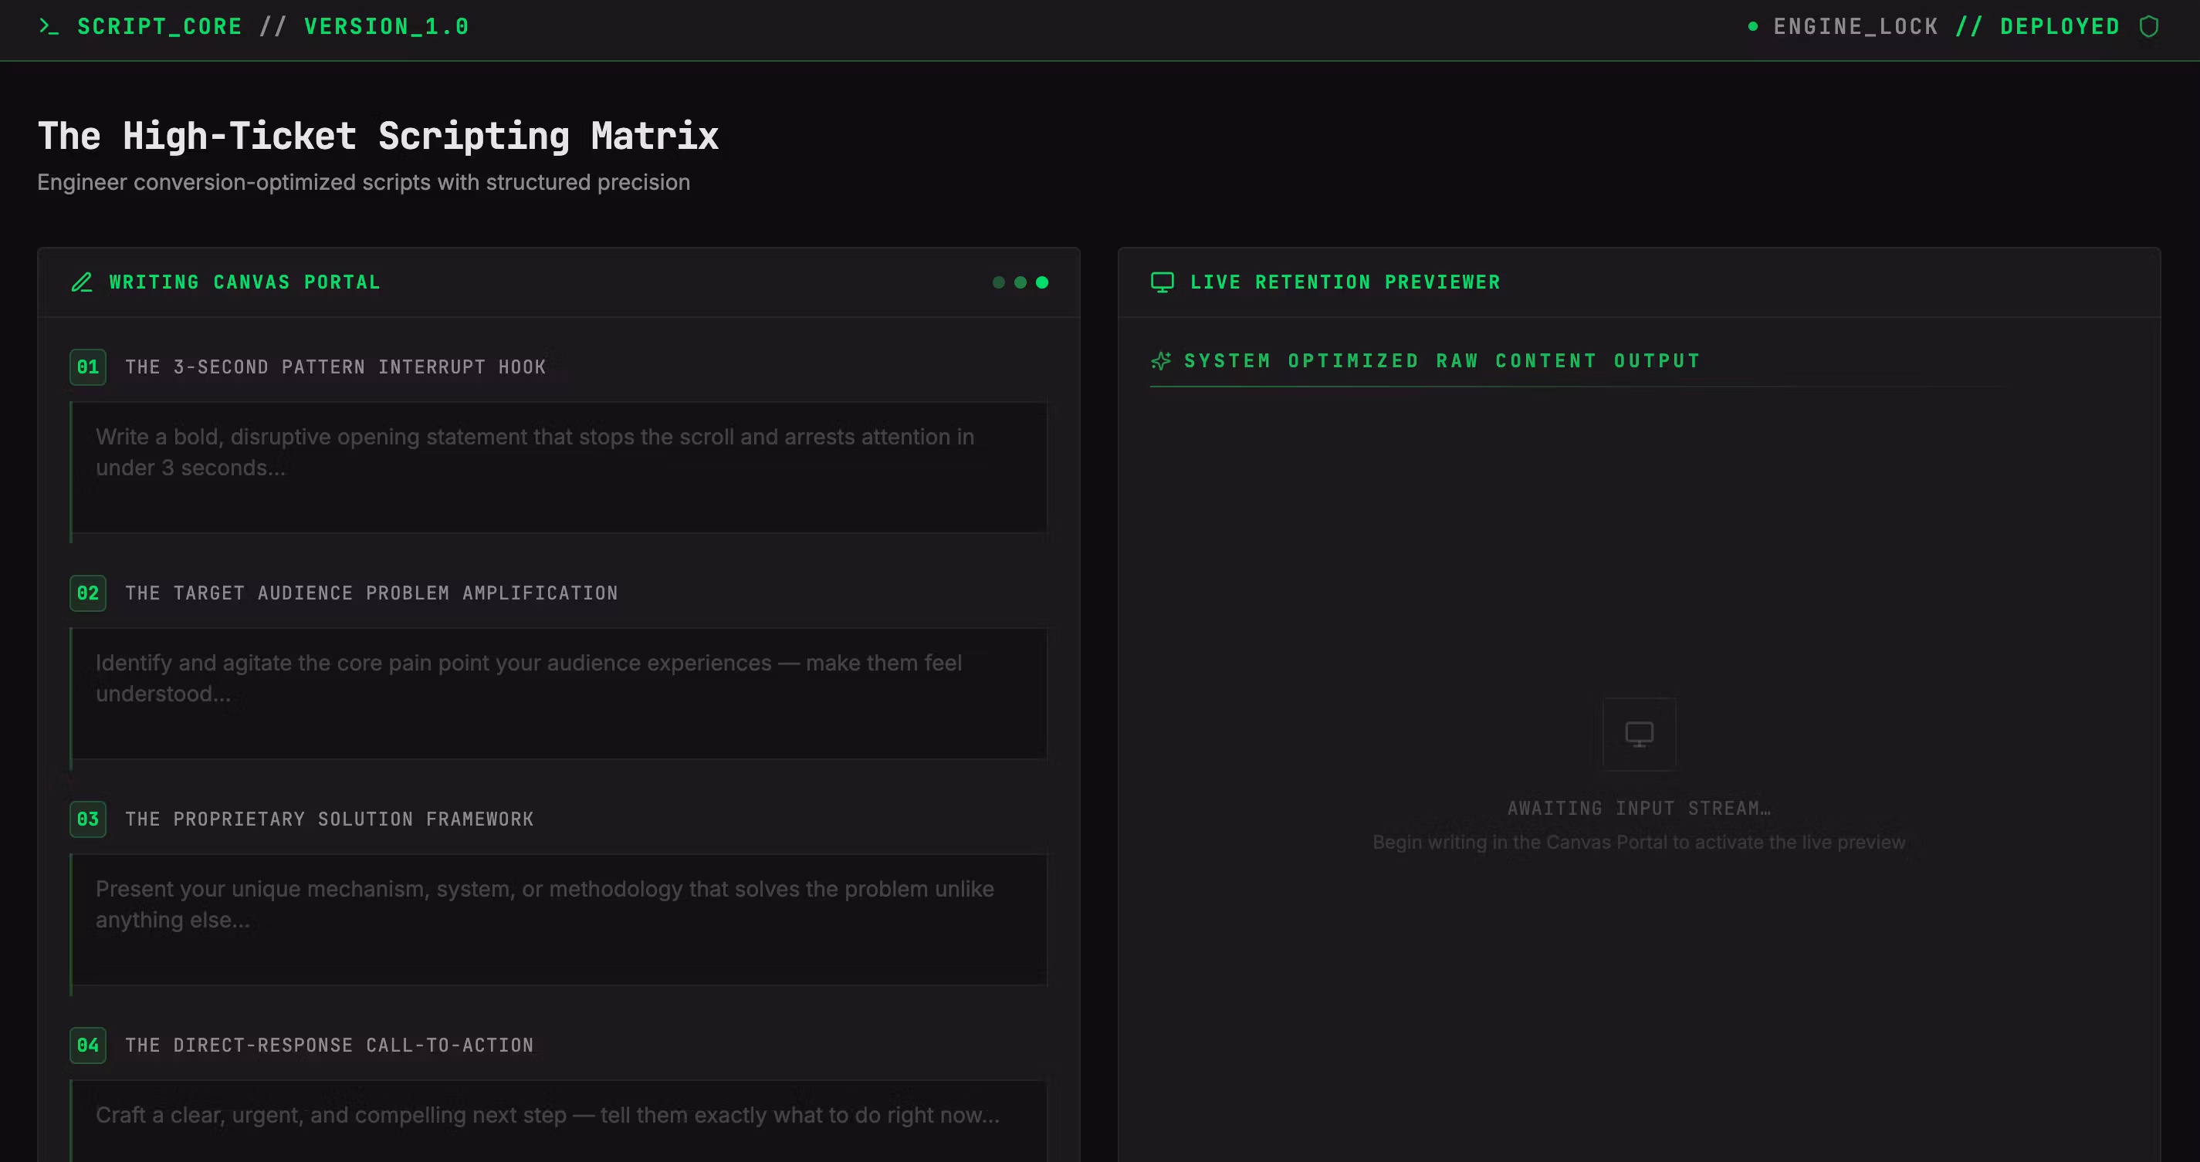2200x1162 pixels.
Task: Click the LIVE RETENTION PREVIEWER title
Action: [x=1345, y=282]
